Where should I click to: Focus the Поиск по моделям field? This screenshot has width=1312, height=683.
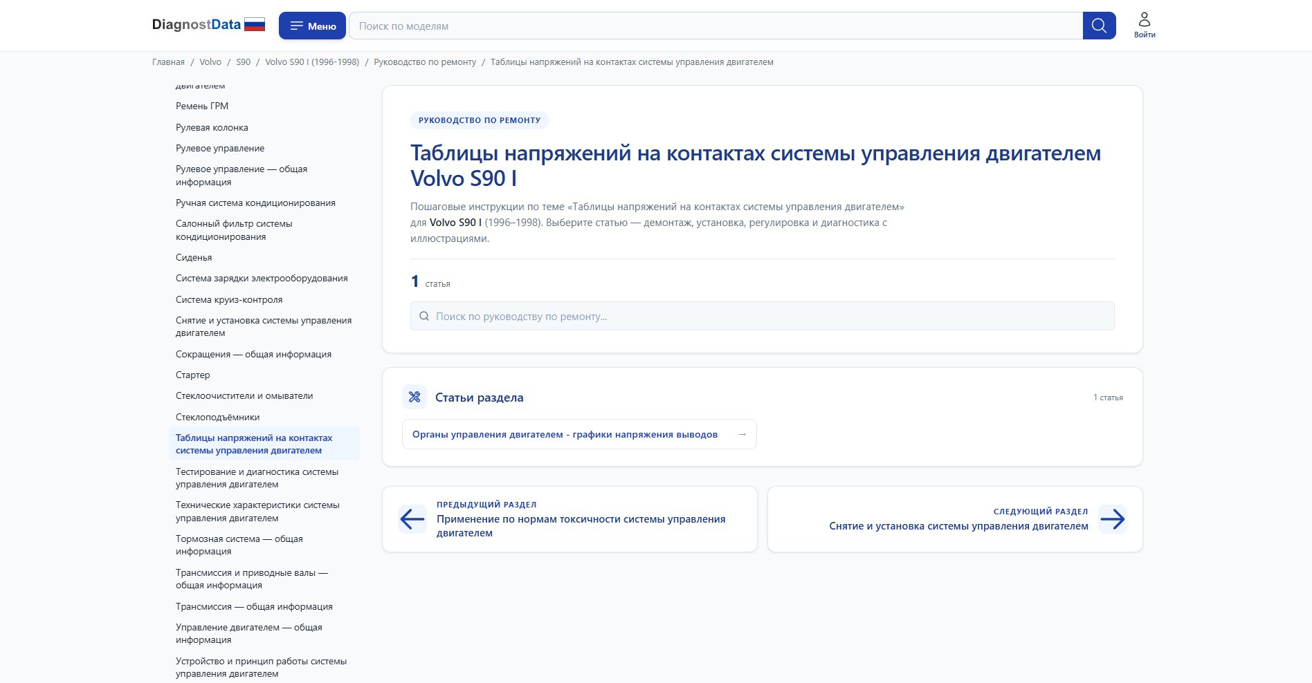pos(716,26)
